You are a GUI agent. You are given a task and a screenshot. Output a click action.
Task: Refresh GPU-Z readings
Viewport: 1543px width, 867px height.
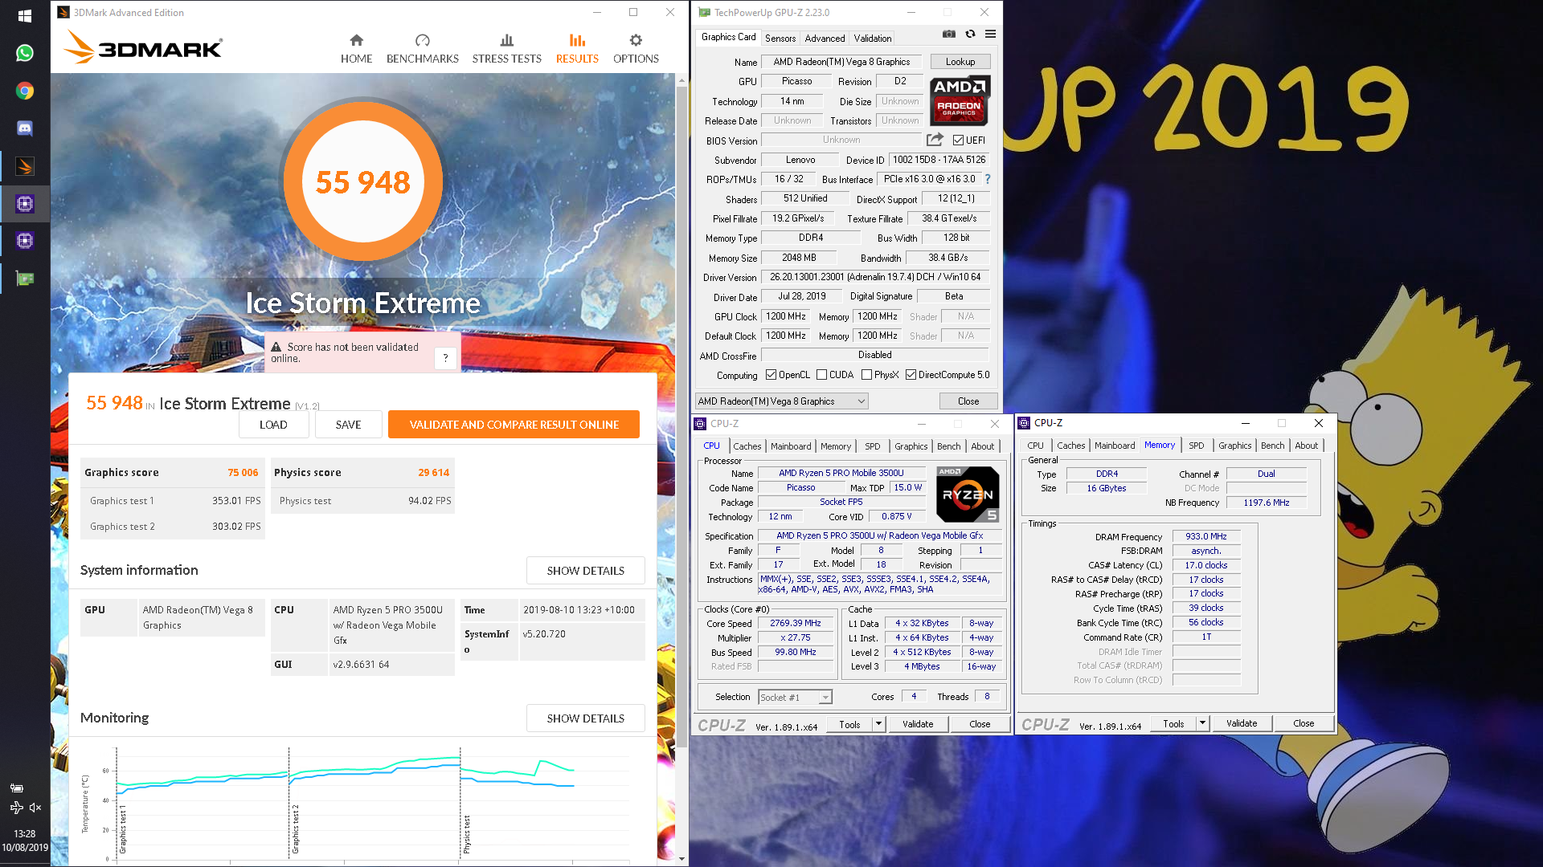(970, 34)
